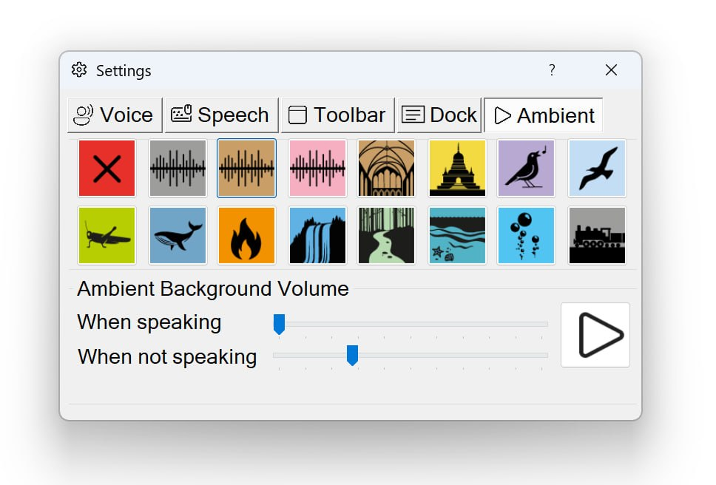The width and height of the screenshot is (716, 485).
Task: Select the ocean waves seashore tile
Action: [457, 235]
